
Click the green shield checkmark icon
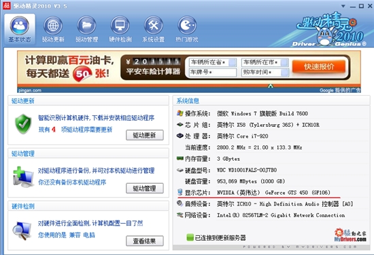(x=23, y=124)
